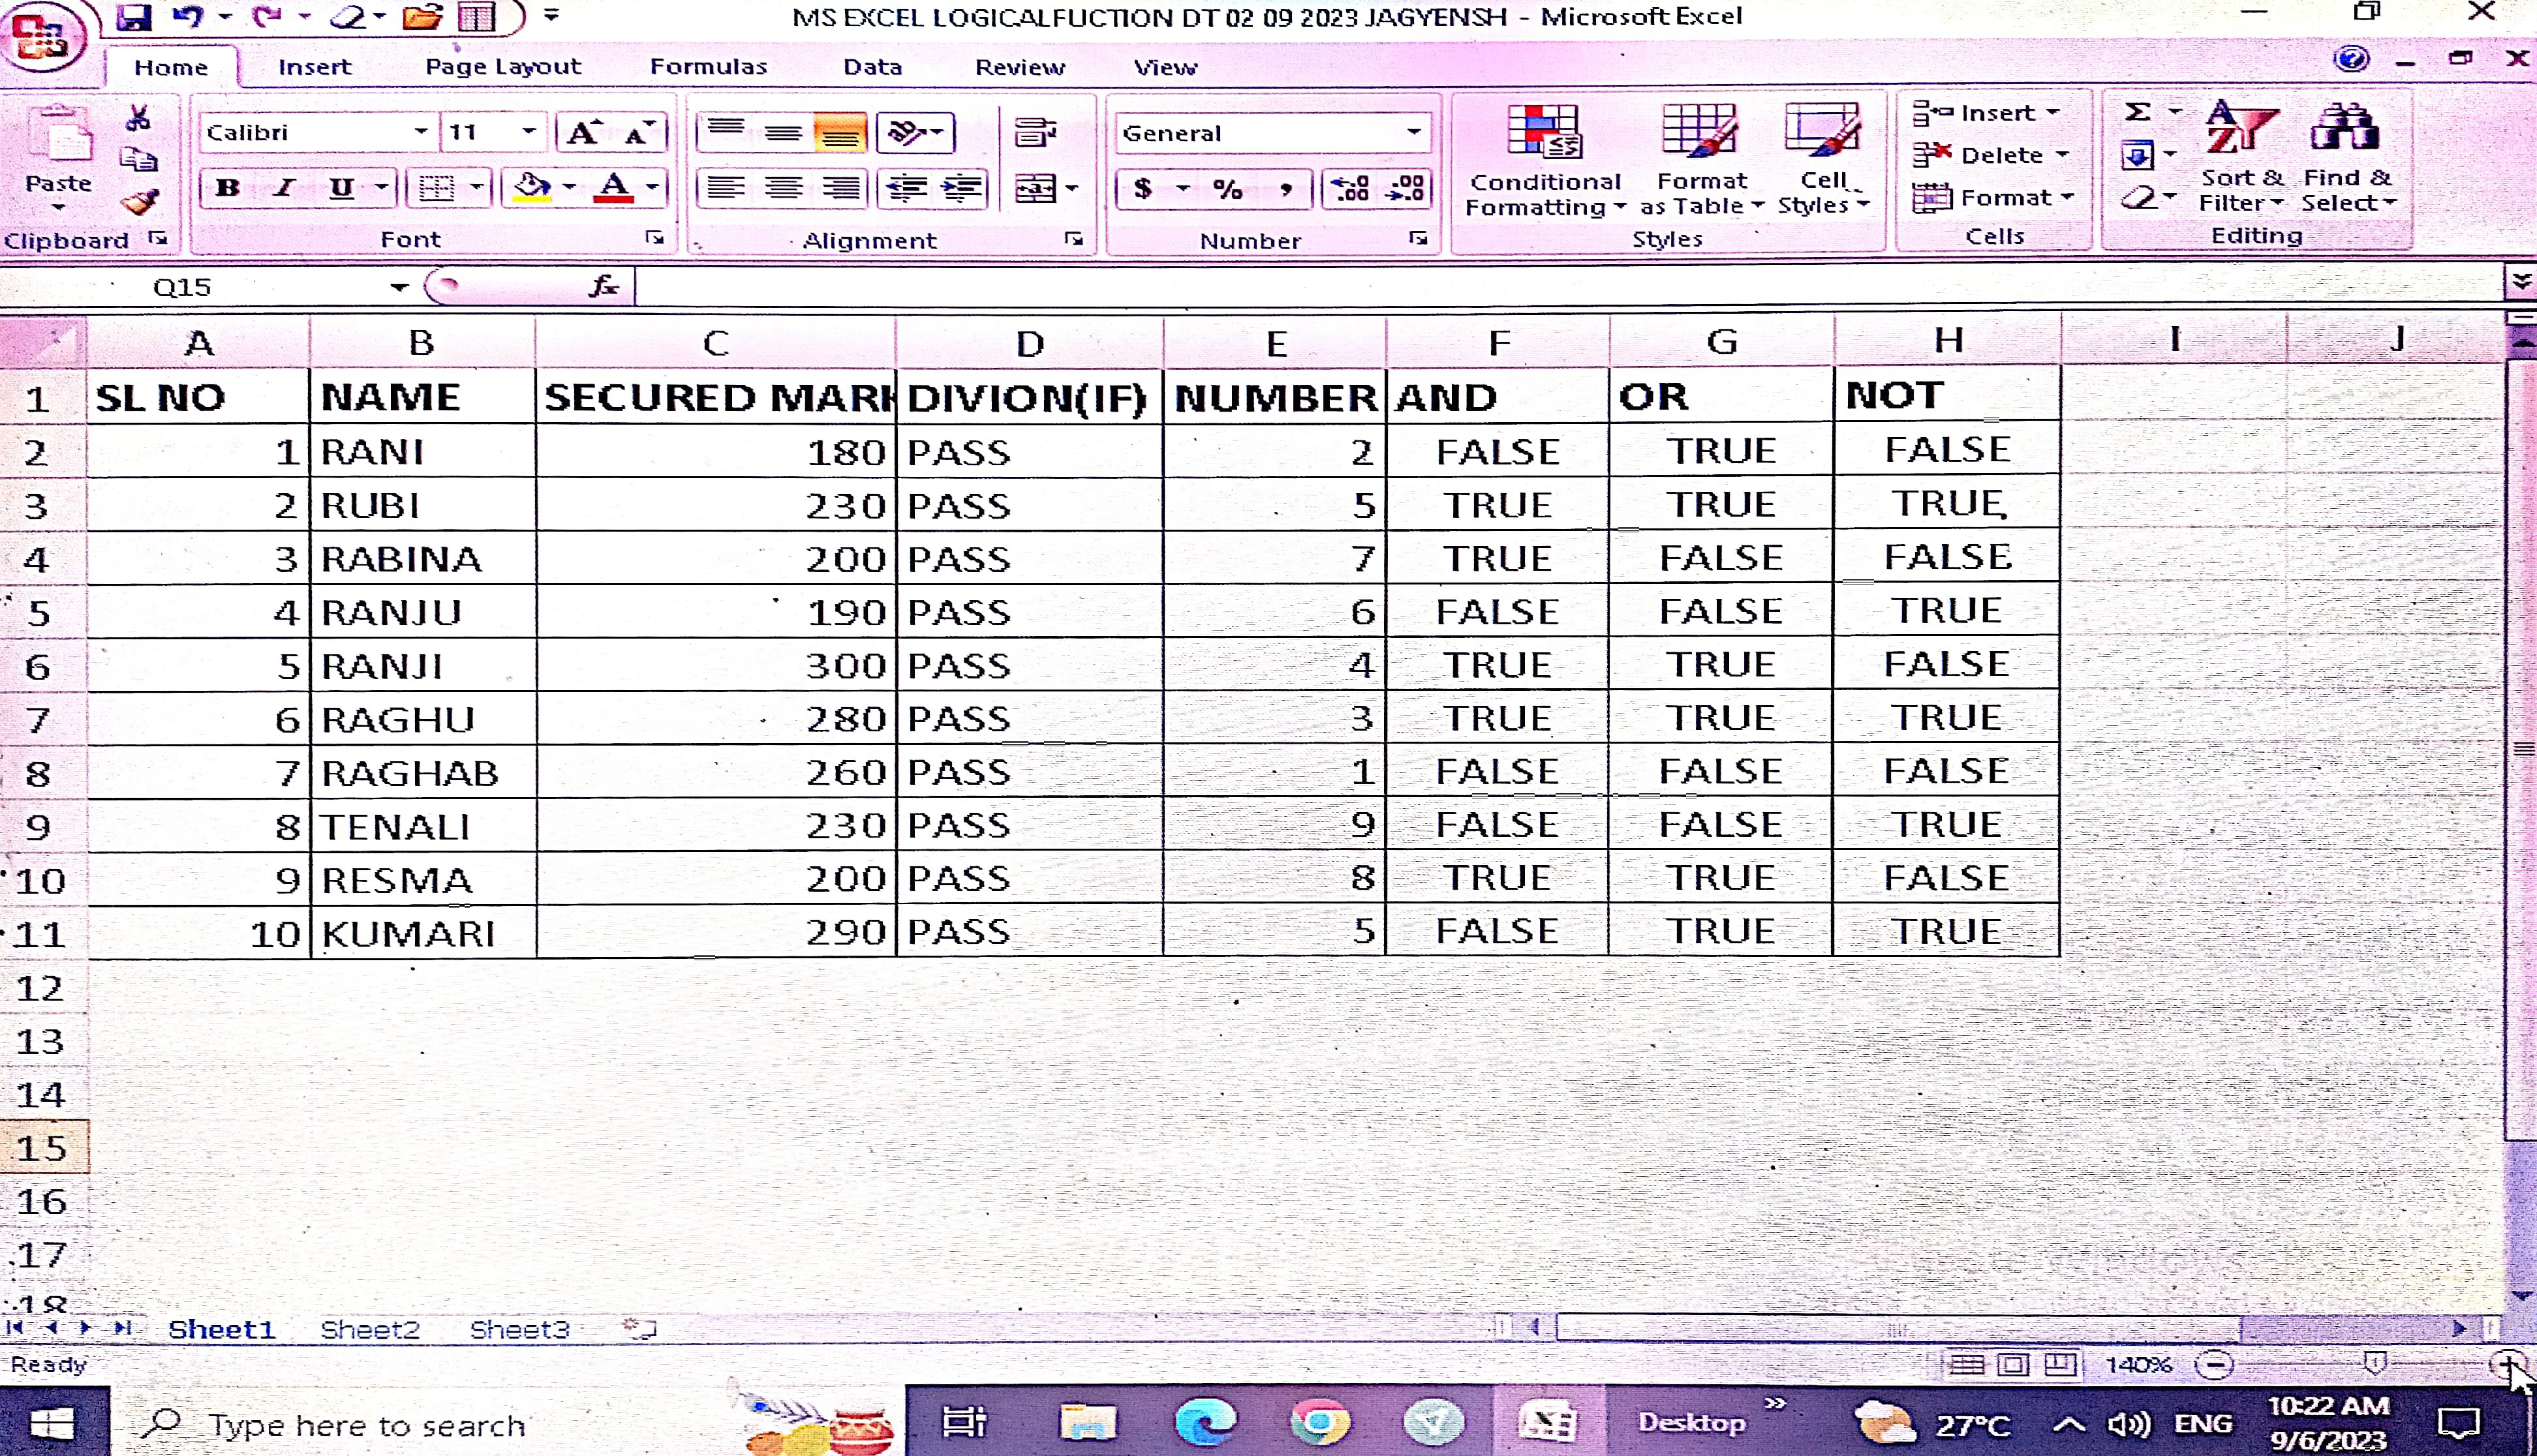Click the Cut scissors icon
The width and height of the screenshot is (2537, 1456).
pos(138,118)
